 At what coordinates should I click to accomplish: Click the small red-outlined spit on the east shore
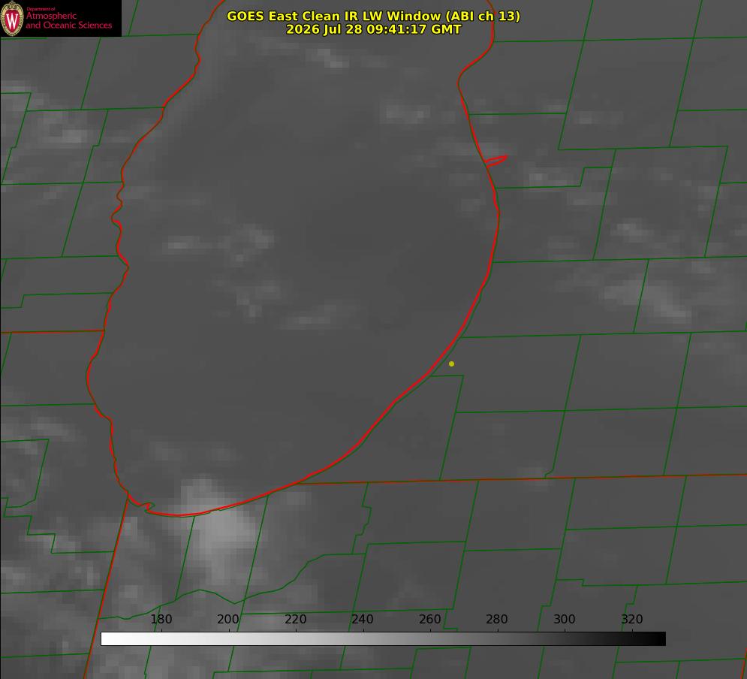pos(496,161)
